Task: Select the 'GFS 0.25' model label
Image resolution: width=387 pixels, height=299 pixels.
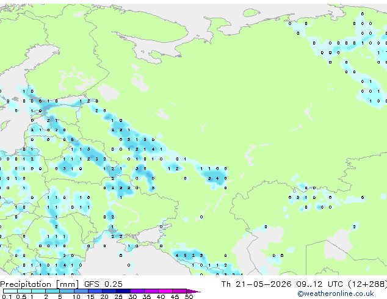Action: (103, 284)
